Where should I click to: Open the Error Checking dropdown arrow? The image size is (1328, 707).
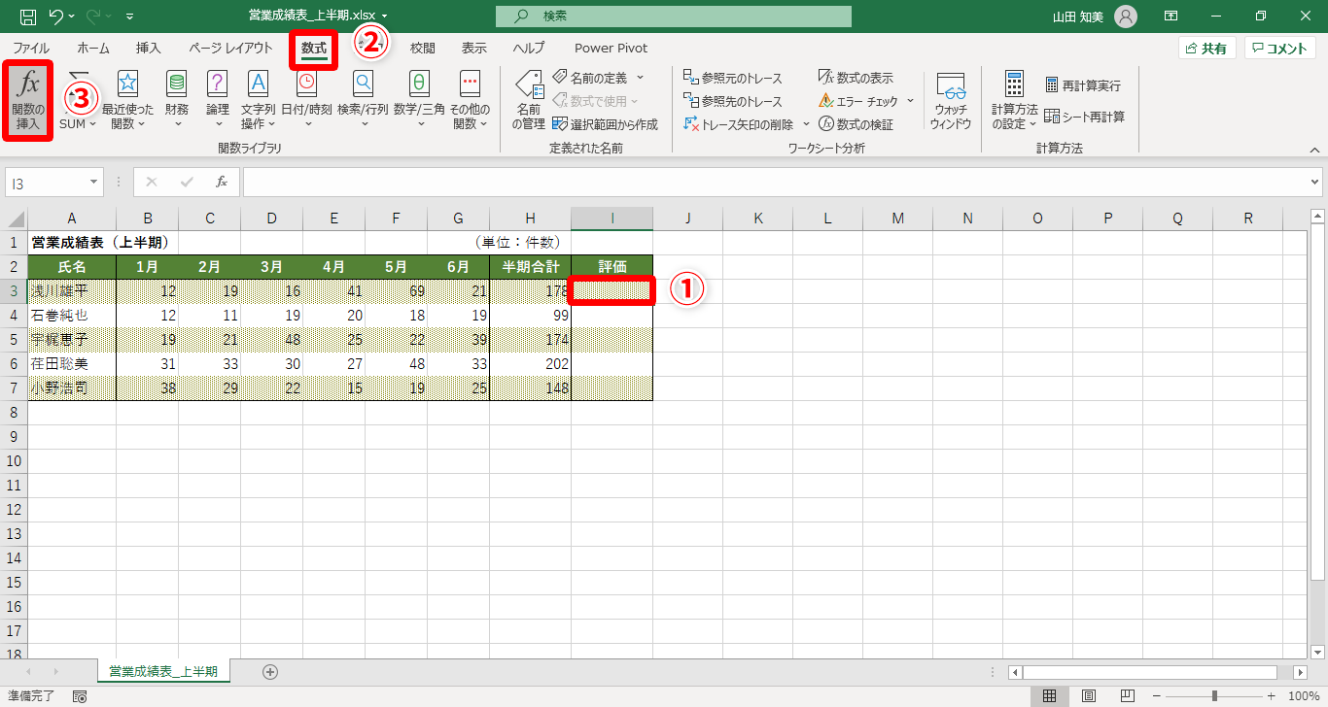[911, 101]
